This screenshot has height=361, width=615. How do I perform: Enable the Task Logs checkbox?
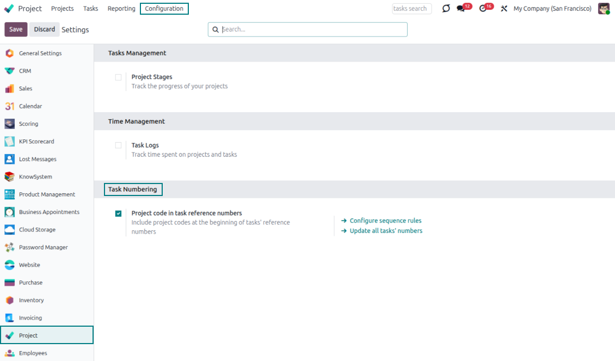pyautogui.click(x=118, y=145)
